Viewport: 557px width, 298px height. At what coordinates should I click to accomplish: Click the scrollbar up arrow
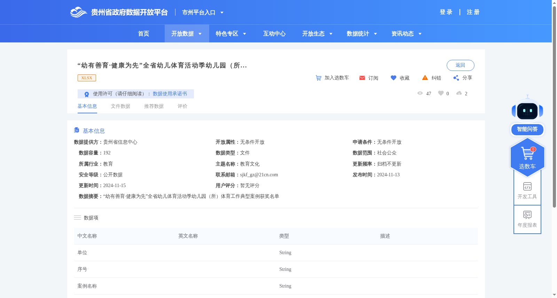point(554,3)
